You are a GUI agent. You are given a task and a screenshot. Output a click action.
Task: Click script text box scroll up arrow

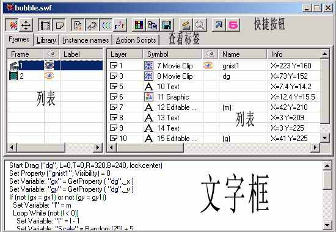[x=327, y=165]
